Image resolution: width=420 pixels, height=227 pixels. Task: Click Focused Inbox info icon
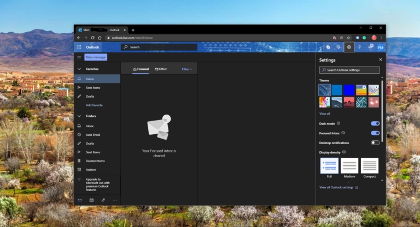(x=343, y=133)
